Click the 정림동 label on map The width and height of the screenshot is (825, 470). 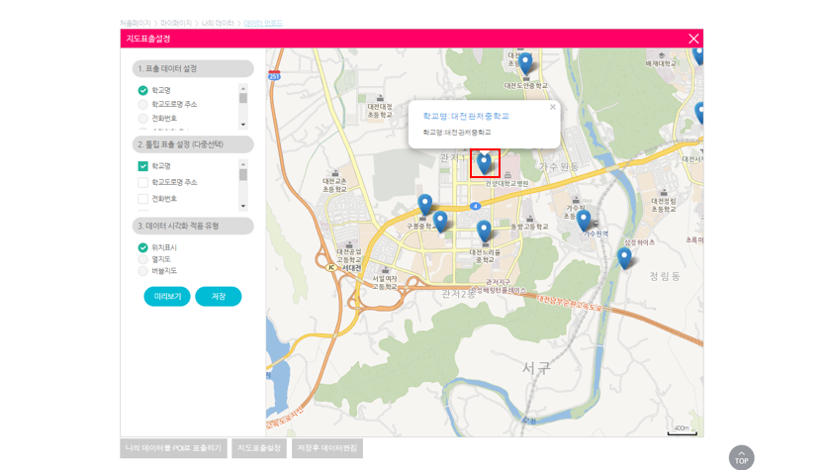point(665,276)
